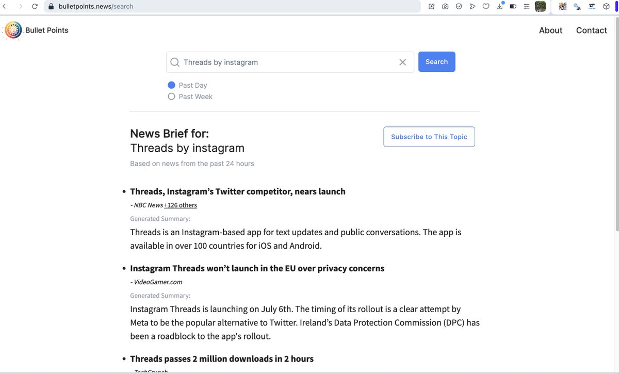The height and width of the screenshot is (374, 619).
Task: Click the padlock icon in address bar
Action: [x=51, y=6]
